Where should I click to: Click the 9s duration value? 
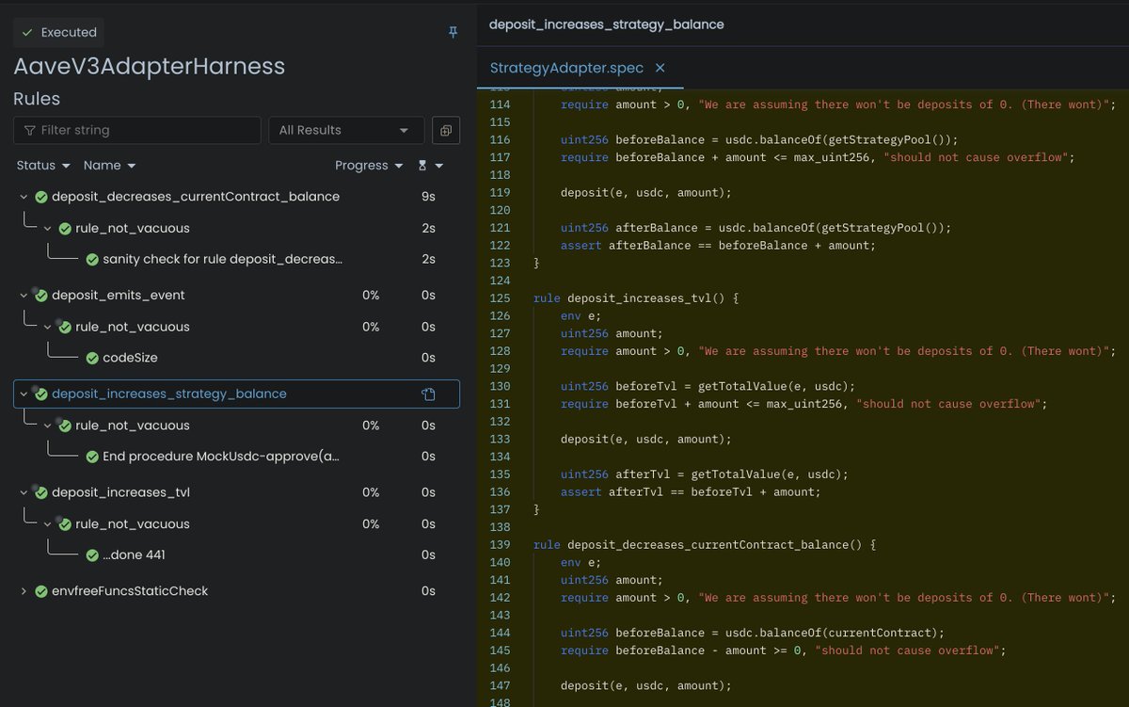428,197
